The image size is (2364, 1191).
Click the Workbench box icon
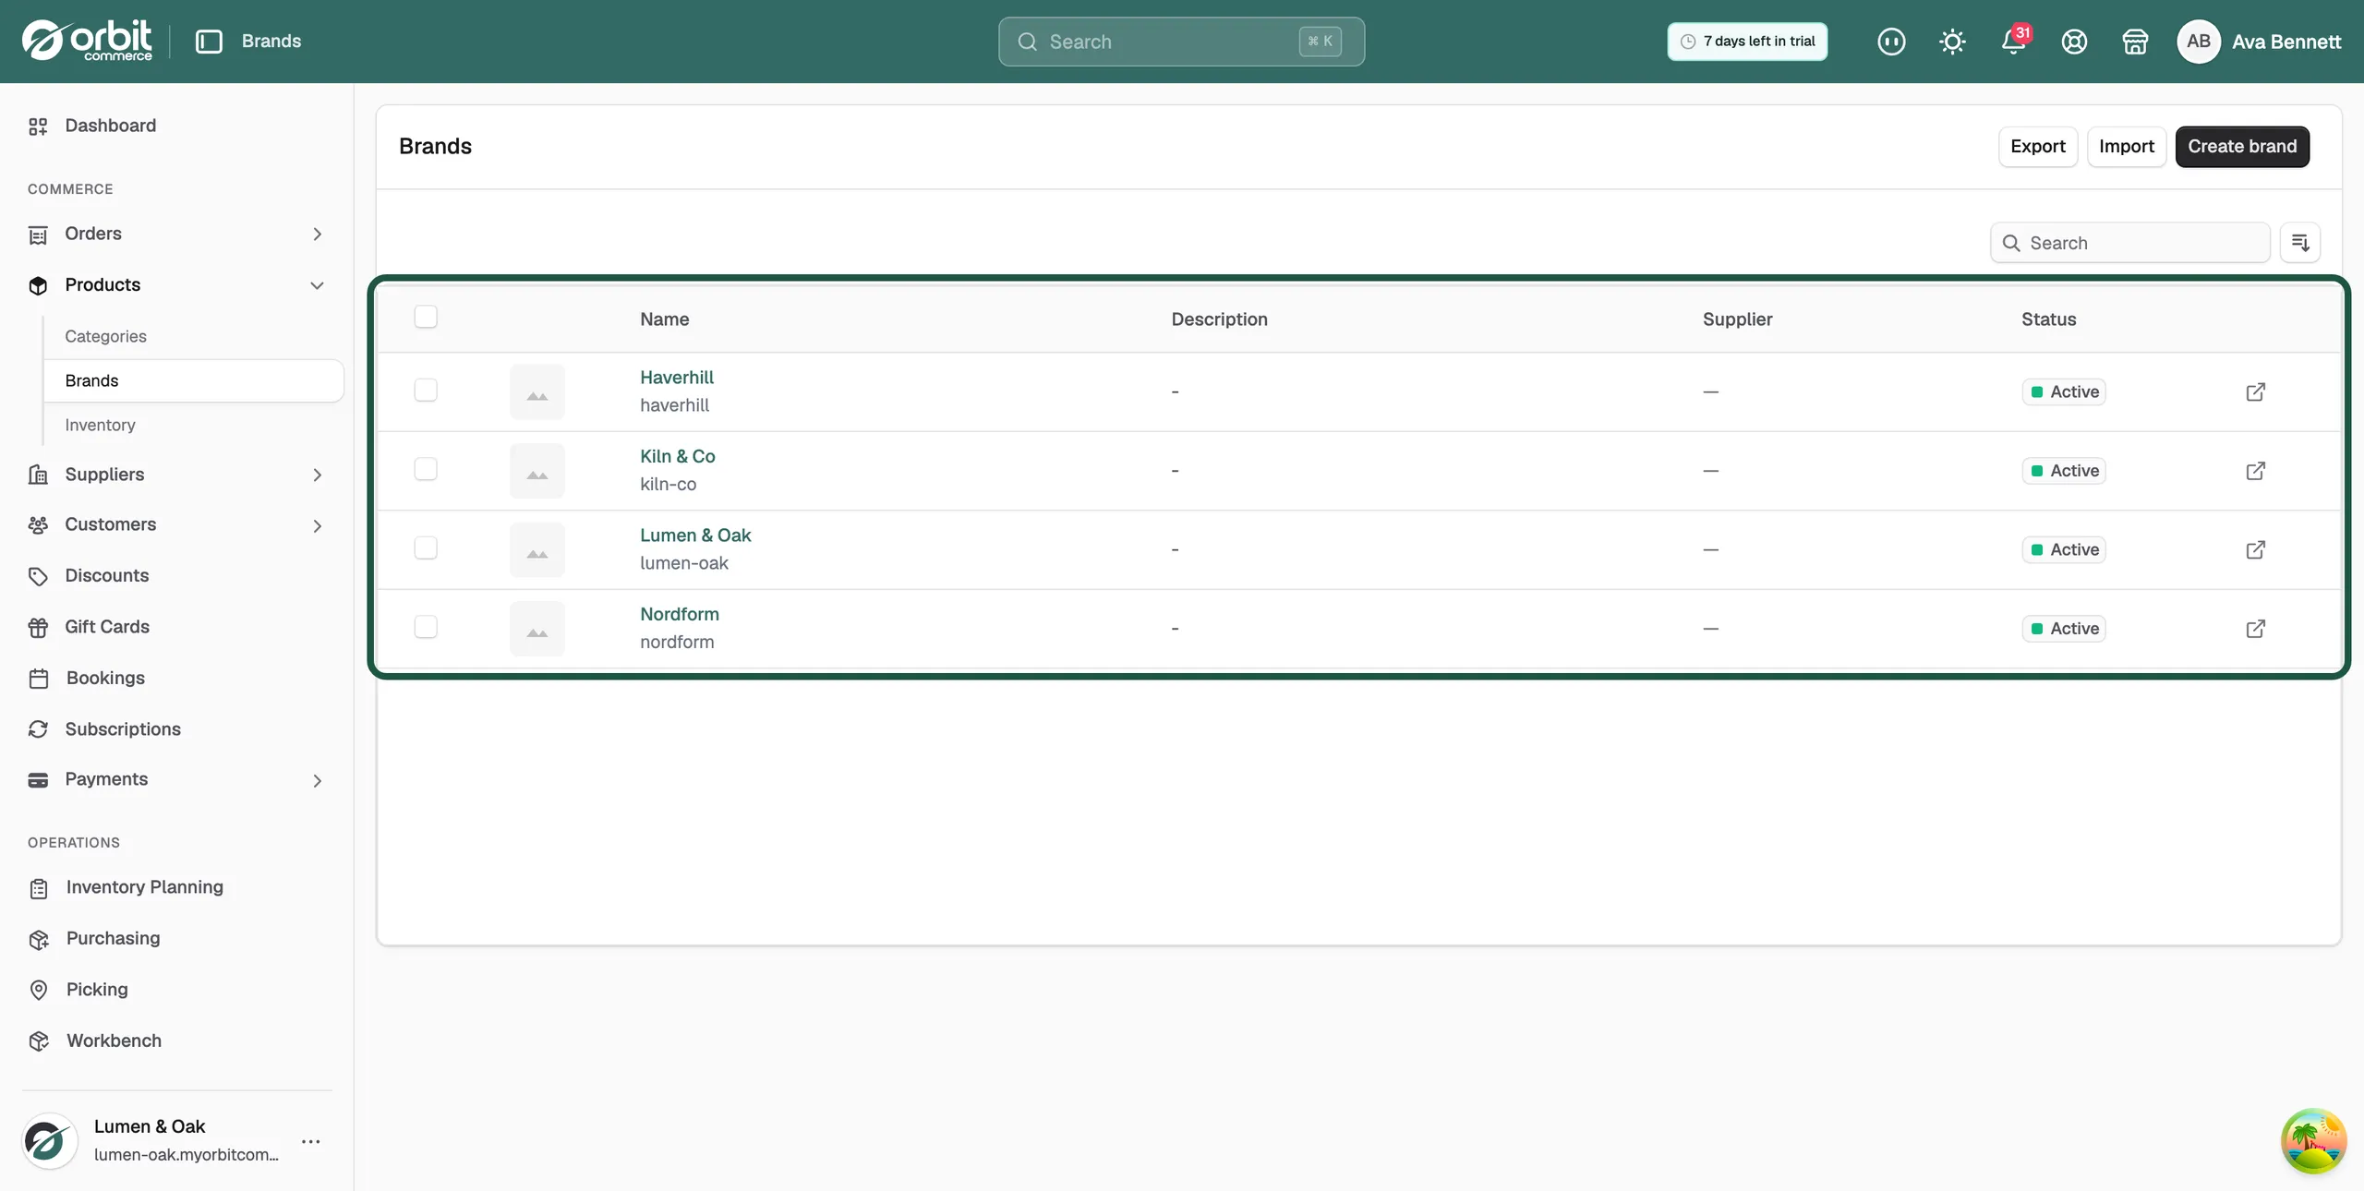point(39,1041)
